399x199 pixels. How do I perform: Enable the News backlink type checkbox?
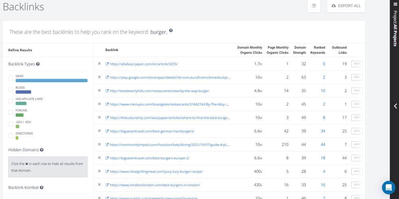(x=10, y=78)
